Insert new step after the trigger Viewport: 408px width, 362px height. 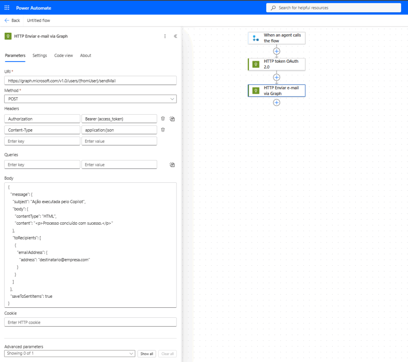tap(277, 51)
